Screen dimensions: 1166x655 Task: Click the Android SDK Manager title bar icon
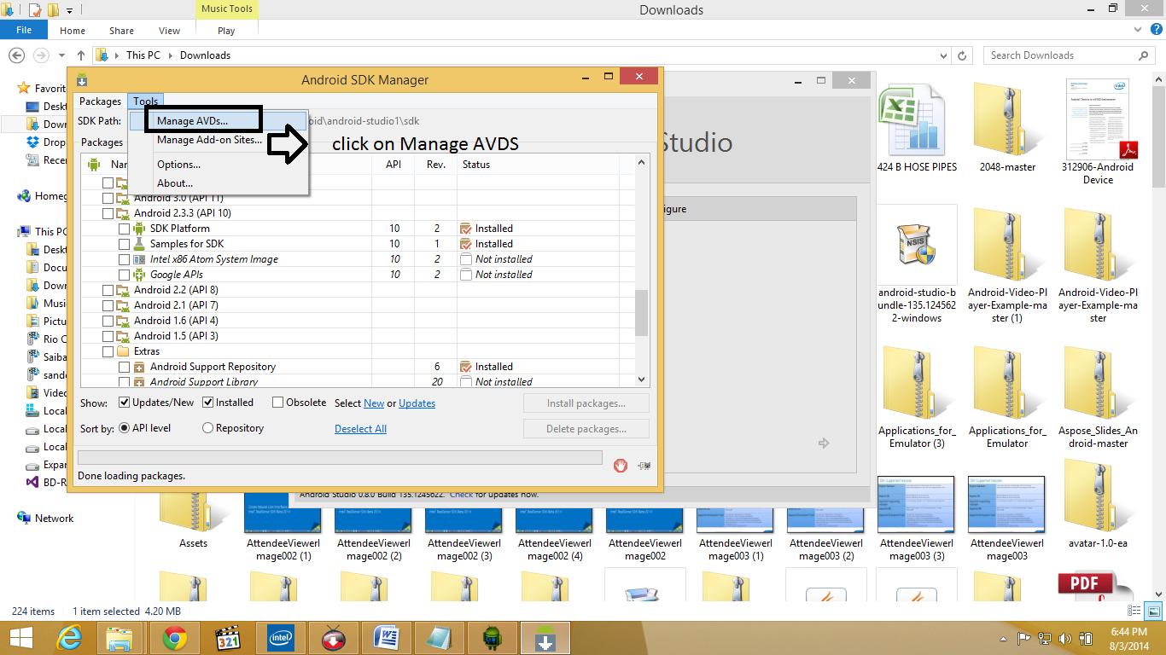point(82,79)
